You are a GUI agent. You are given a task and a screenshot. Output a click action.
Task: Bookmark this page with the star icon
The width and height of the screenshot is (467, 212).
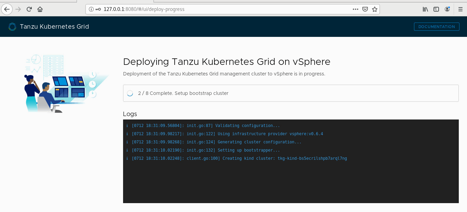pos(375,9)
